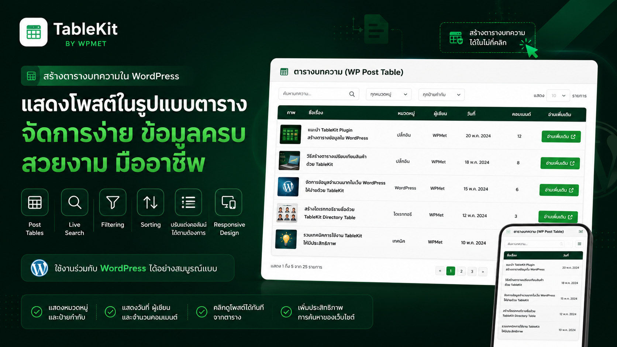Select the Post Tables feature icon
This screenshot has width=617, height=347.
coord(35,202)
